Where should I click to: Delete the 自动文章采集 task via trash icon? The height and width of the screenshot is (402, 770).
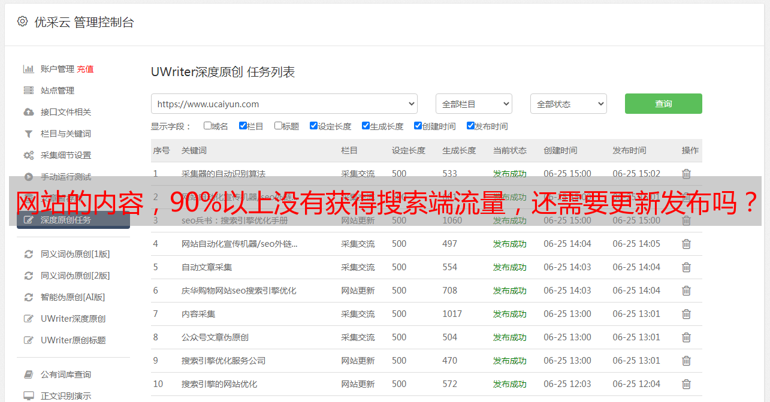[686, 267]
